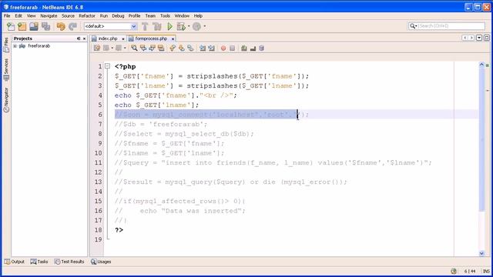Open the Source menu

click(68, 15)
